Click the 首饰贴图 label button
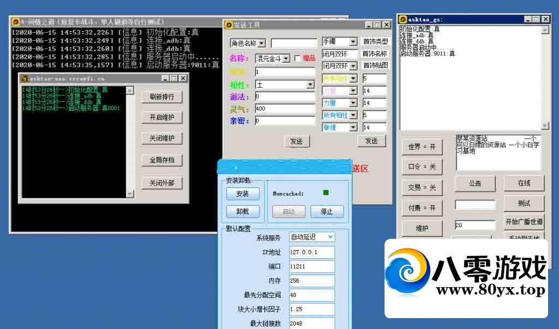Image resolution: width=559 pixels, height=329 pixels. coord(376,65)
